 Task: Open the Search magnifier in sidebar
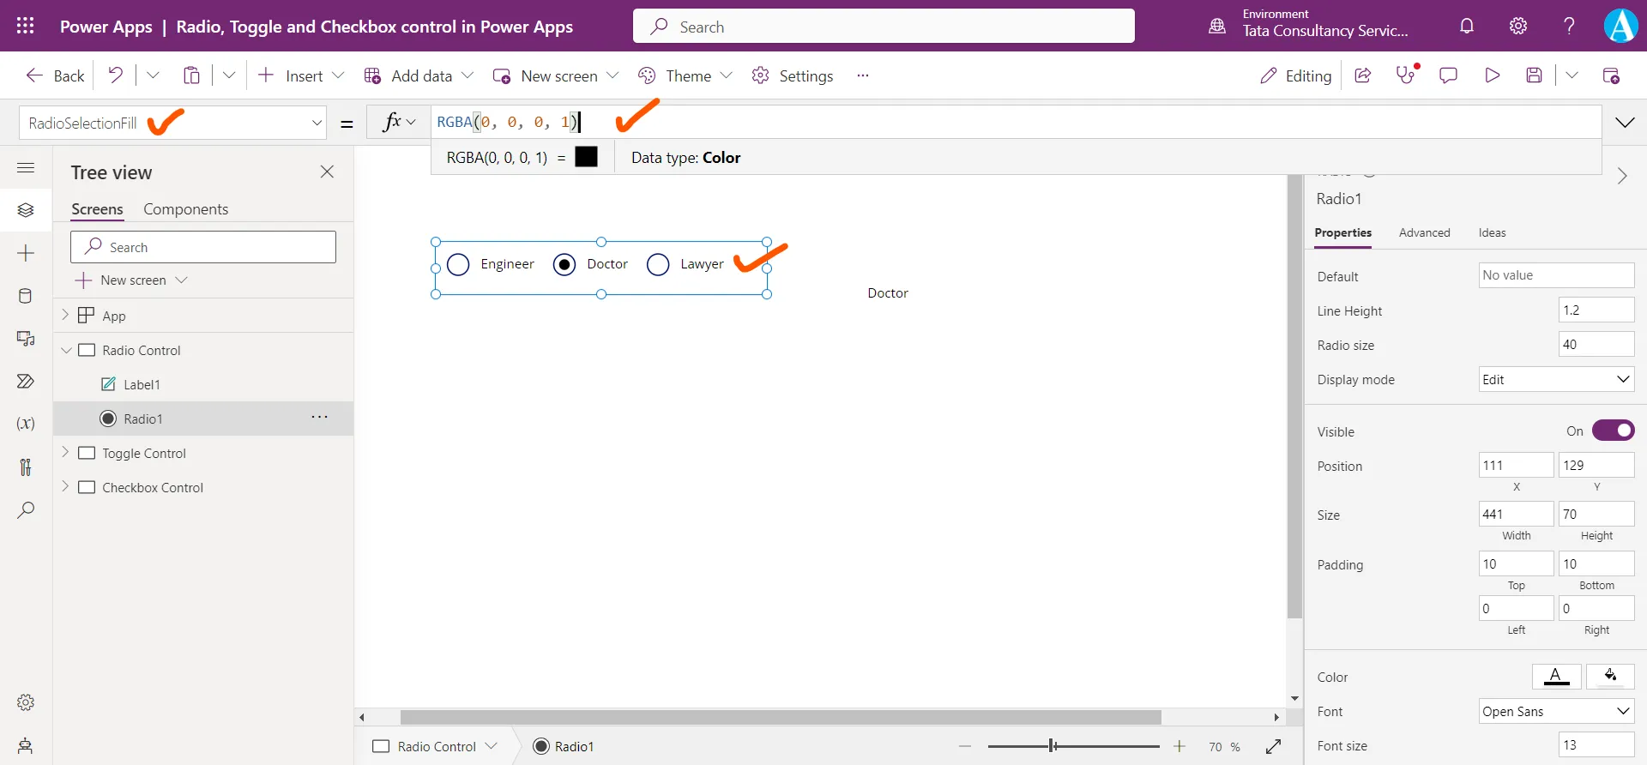point(26,509)
